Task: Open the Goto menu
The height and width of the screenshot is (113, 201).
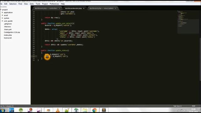Action: pyautogui.click(x=32, y=4)
